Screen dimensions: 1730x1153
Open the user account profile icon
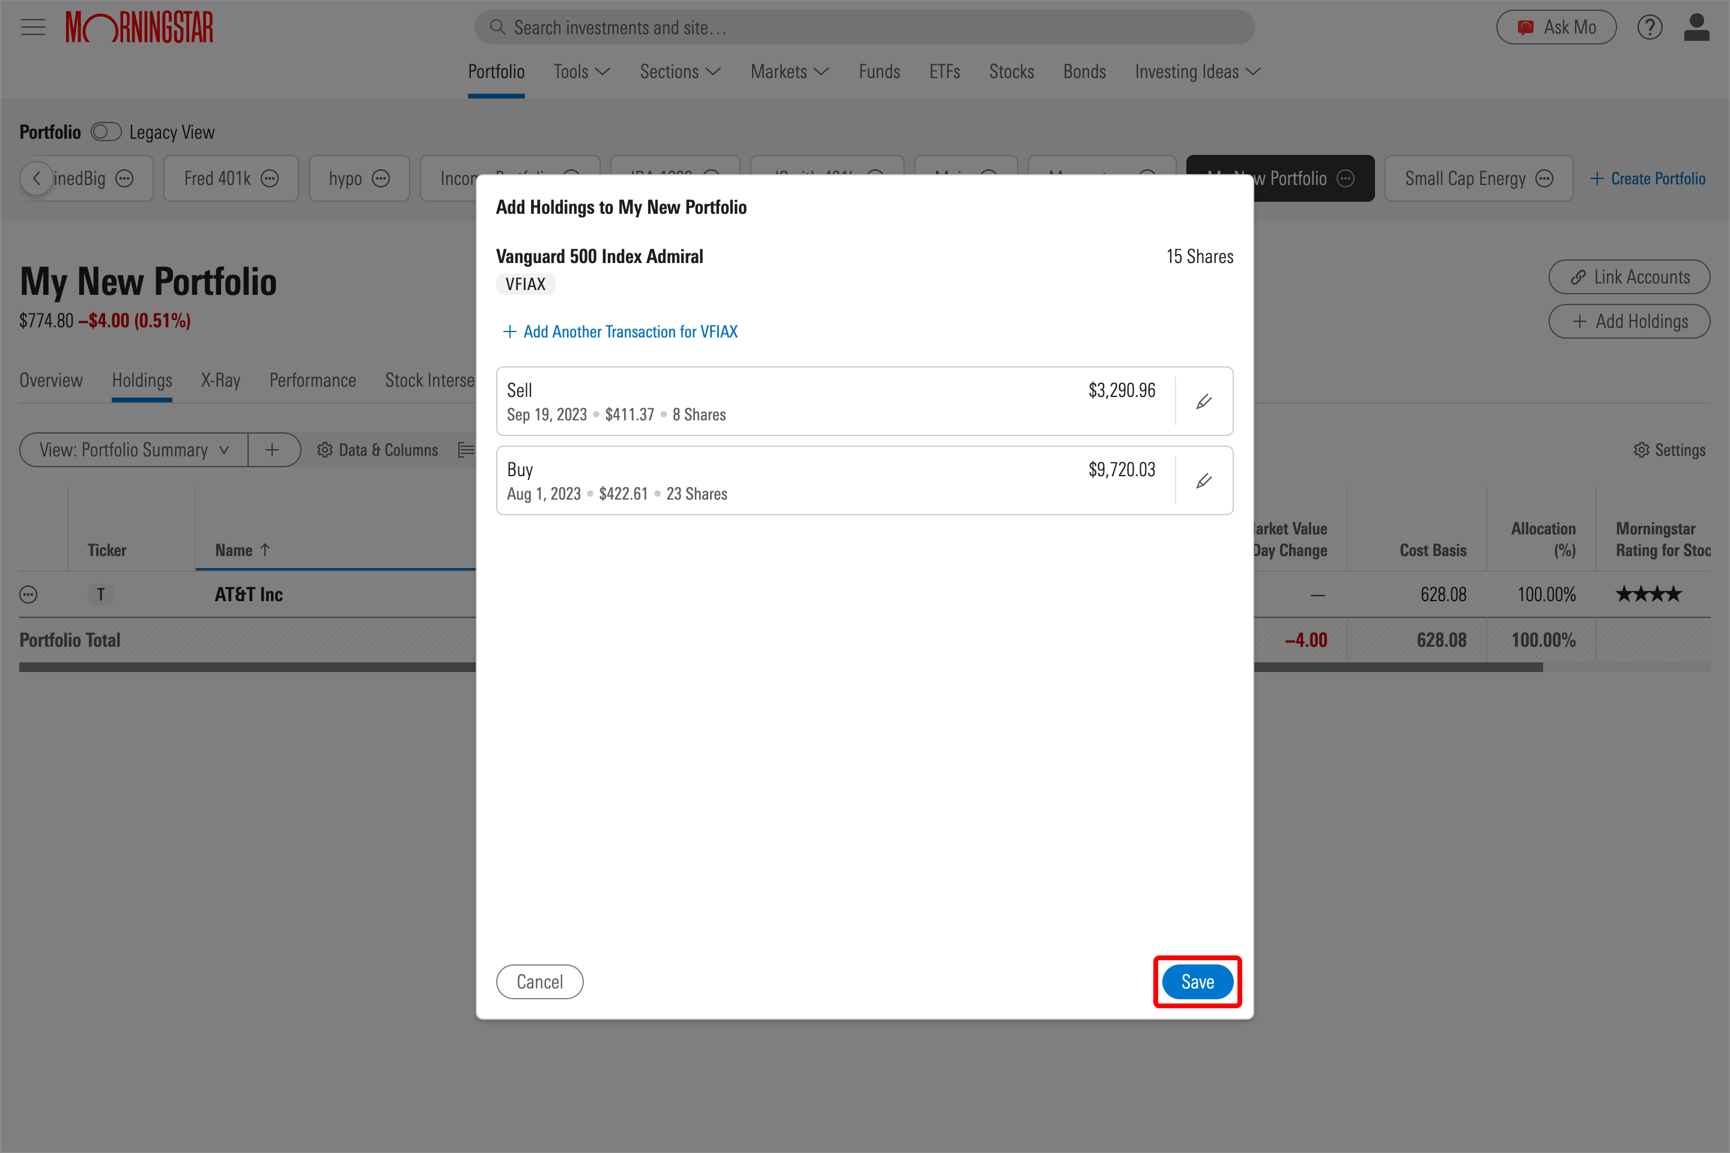click(x=1696, y=27)
